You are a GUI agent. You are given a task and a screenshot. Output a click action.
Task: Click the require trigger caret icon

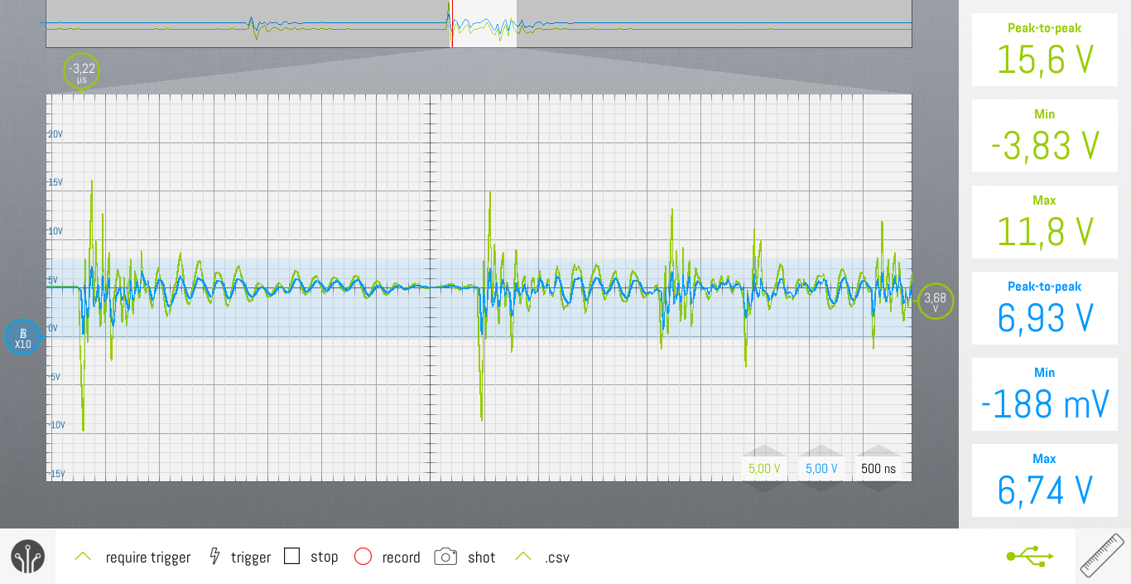click(83, 557)
